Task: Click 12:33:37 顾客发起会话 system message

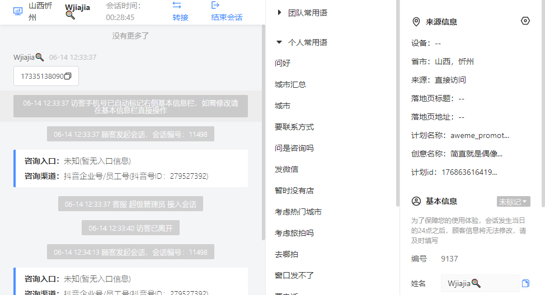Action: [130, 134]
